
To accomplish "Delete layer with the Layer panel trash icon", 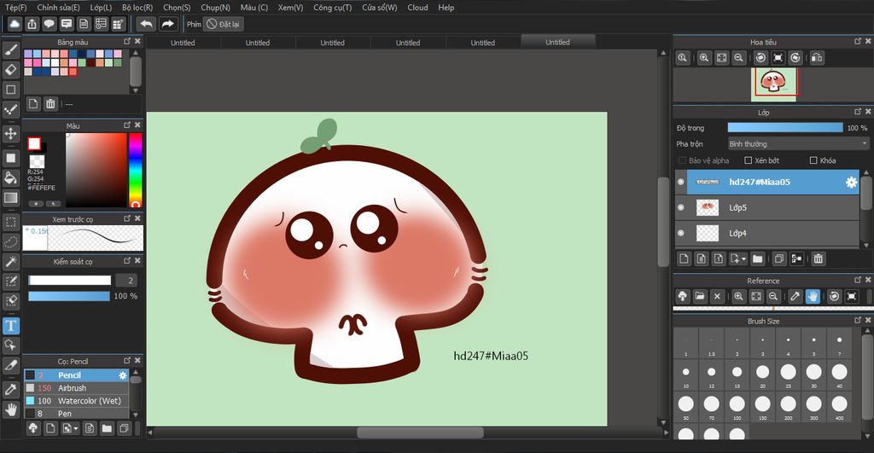I will [x=818, y=258].
